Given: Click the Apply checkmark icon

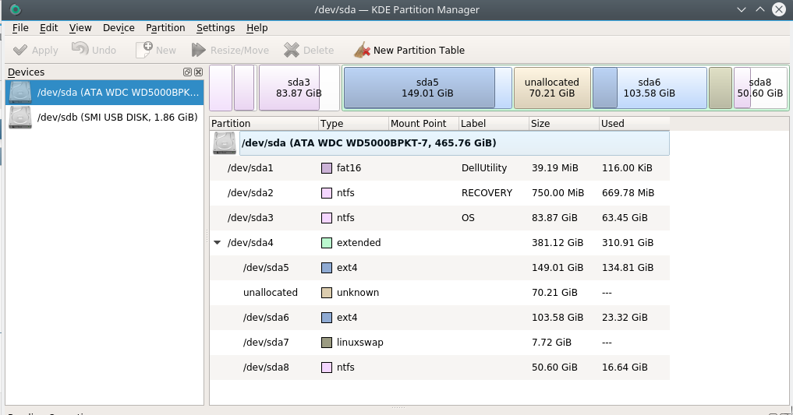Looking at the screenshot, I should [20, 50].
